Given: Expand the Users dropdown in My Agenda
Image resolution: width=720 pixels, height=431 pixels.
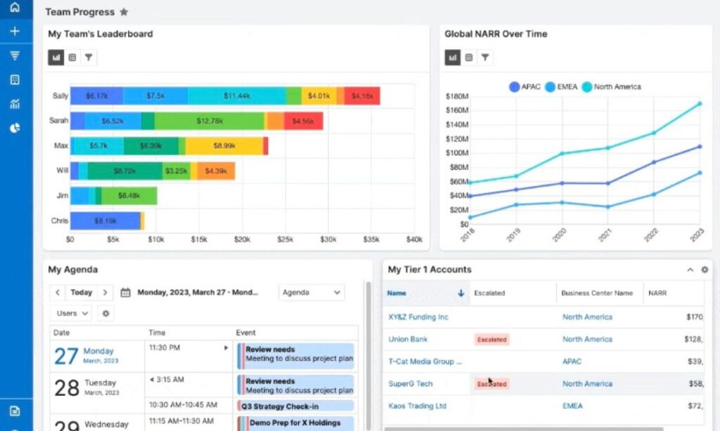Looking at the screenshot, I should pos(70,313).
